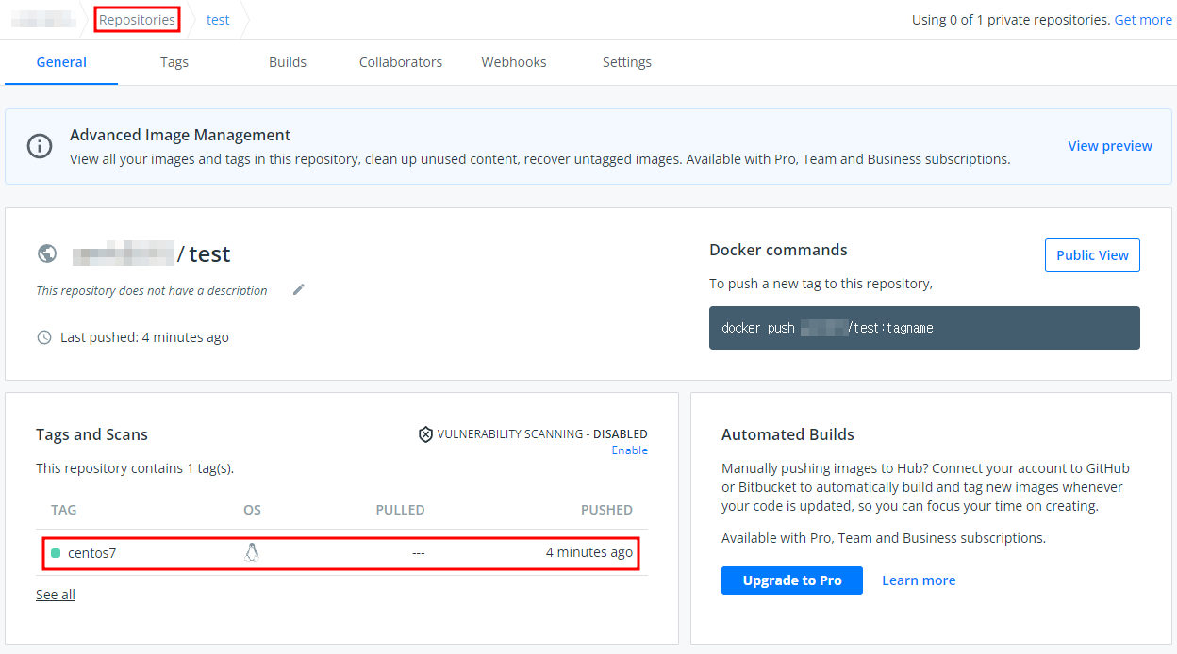This screenshot has height=654, width=1177.
Task: Click the Tags and Scans heading
Action: [91, 434]
